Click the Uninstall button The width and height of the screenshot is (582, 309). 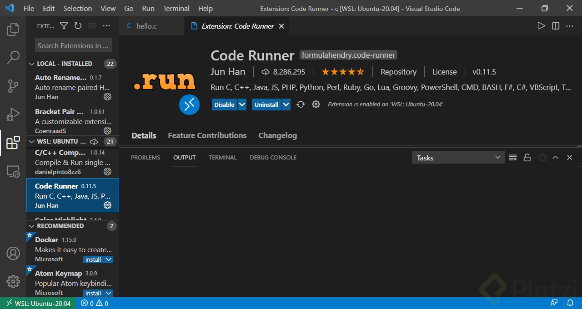(266, 105)
